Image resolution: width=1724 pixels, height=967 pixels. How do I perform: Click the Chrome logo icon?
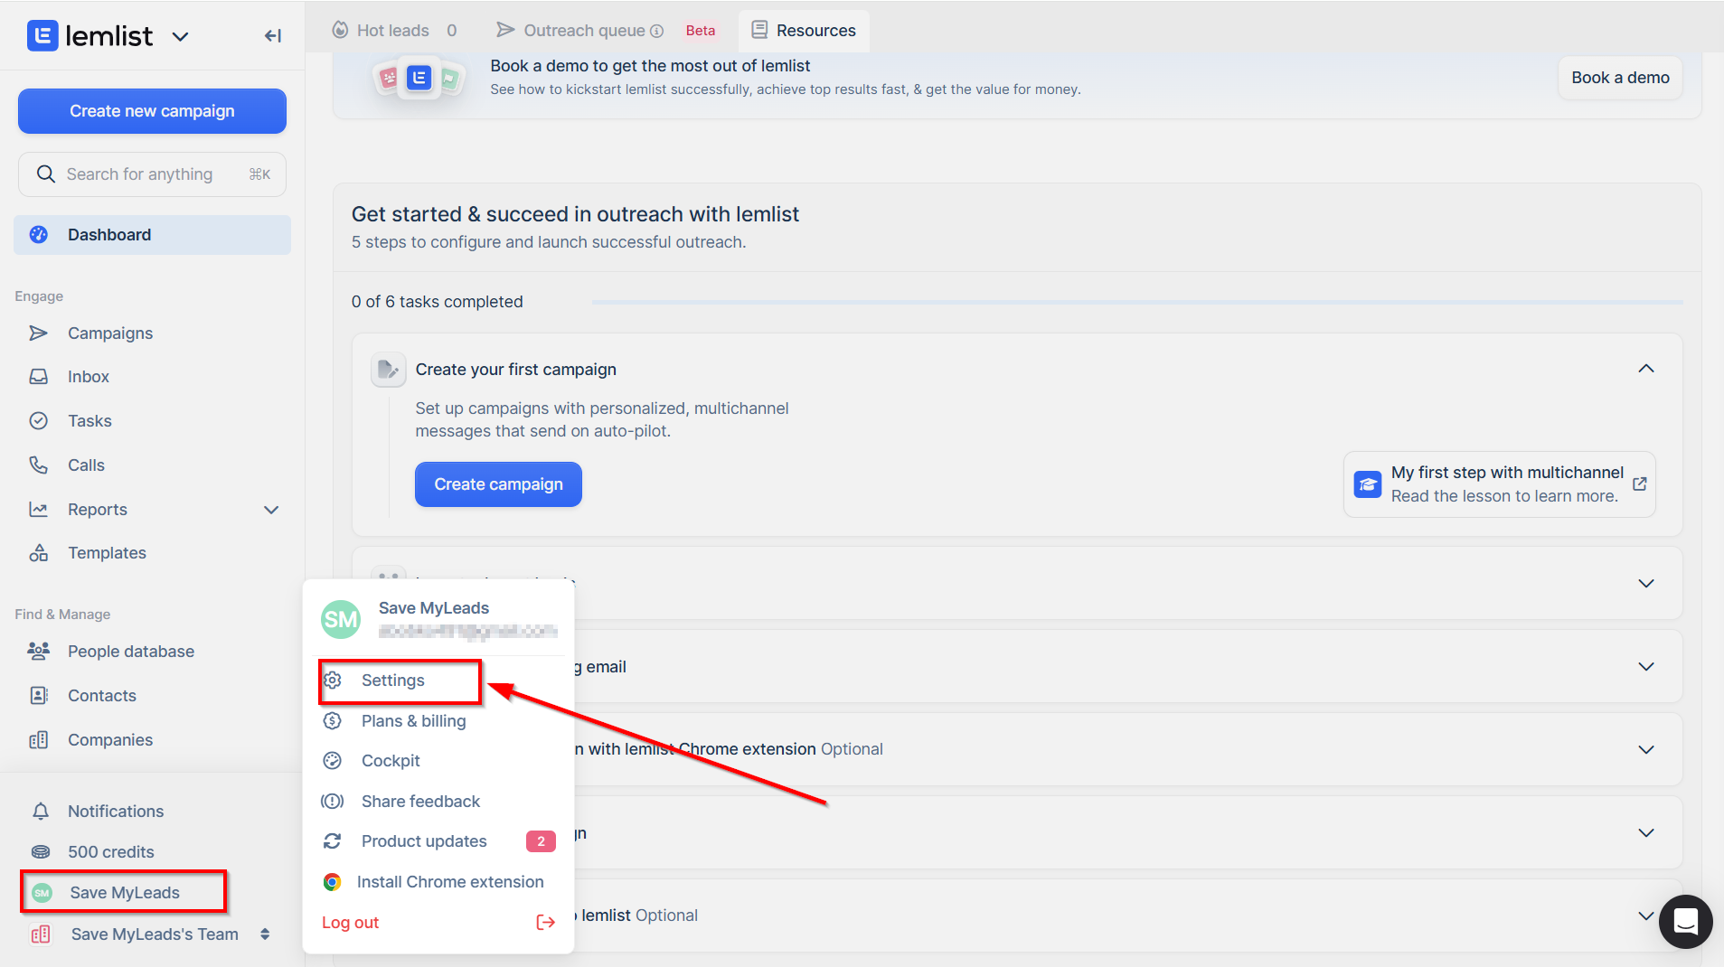333,882
